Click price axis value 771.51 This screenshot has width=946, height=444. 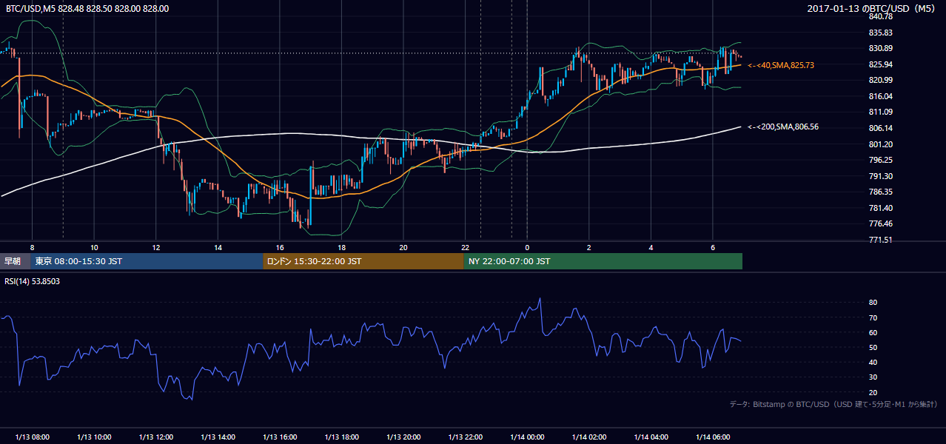[881, 240]
